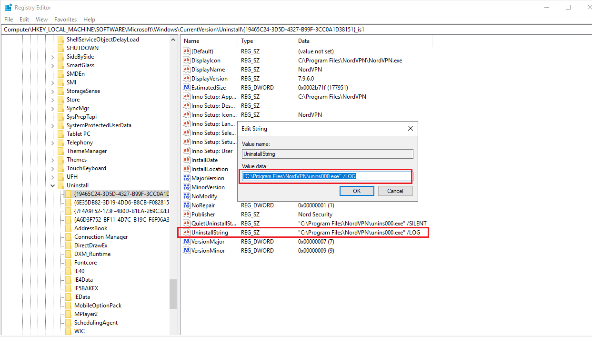Click the string icon beside DisplayIcon value
The image size is (592, 337).
(187, 61)
